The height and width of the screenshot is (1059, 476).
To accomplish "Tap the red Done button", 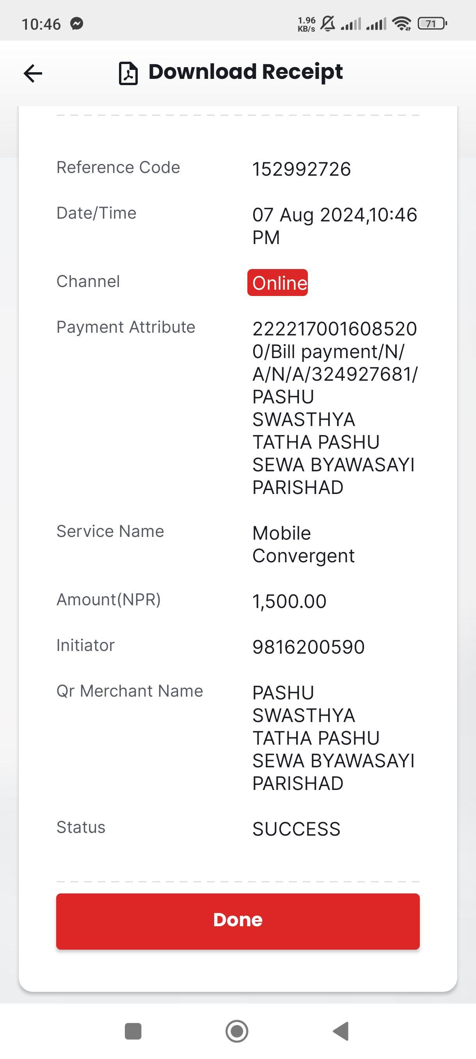I will tap(238, 921).
